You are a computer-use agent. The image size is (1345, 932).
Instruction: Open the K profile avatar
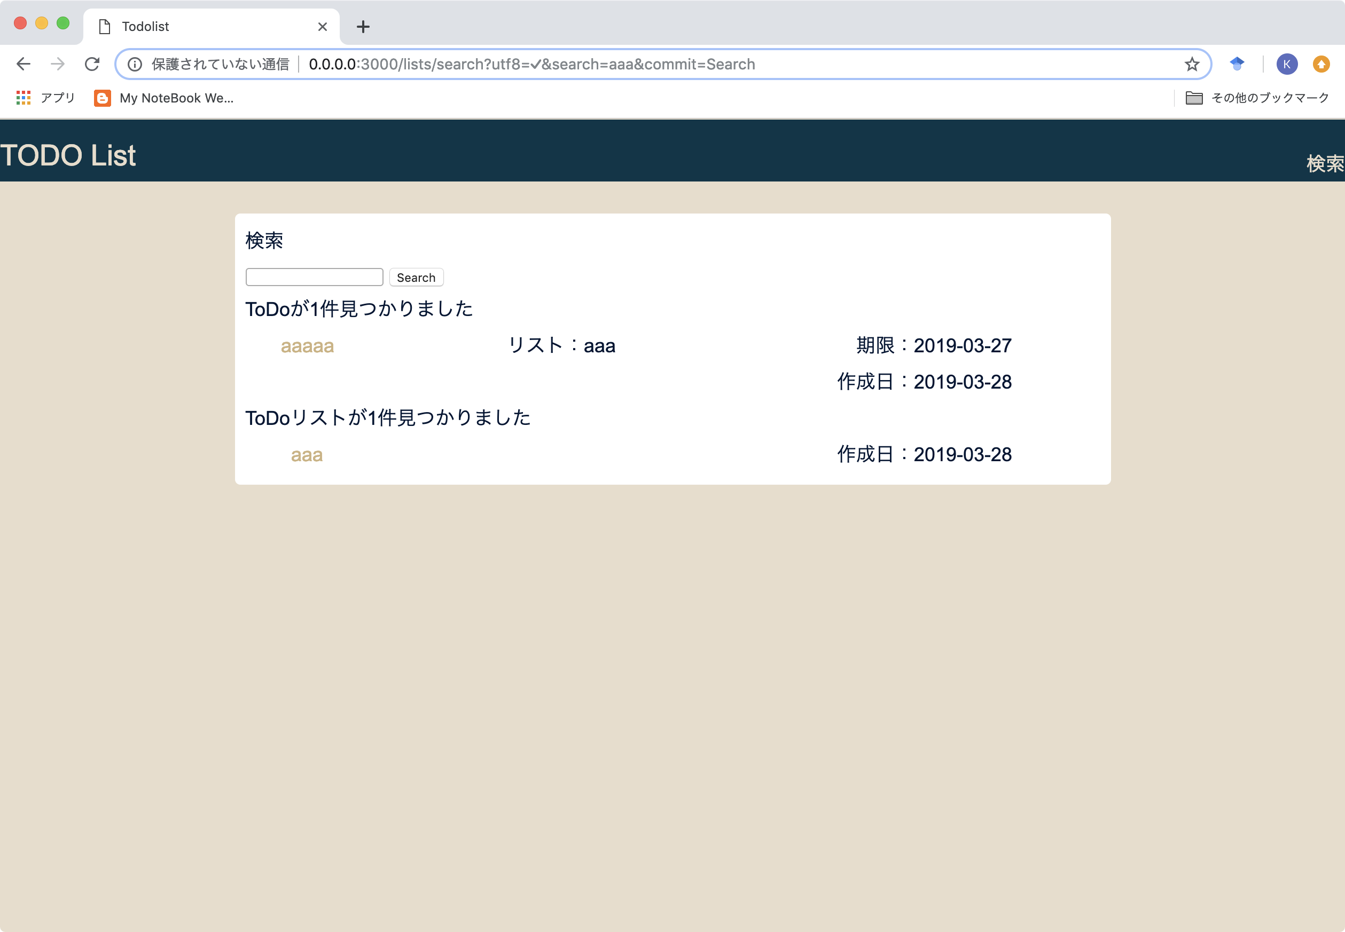[x=1287, y=64]
